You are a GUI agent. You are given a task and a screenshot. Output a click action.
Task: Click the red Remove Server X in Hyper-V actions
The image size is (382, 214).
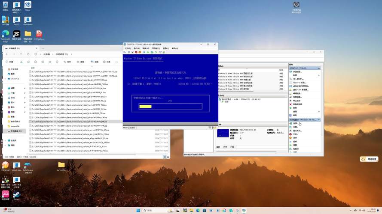(290, 104)
